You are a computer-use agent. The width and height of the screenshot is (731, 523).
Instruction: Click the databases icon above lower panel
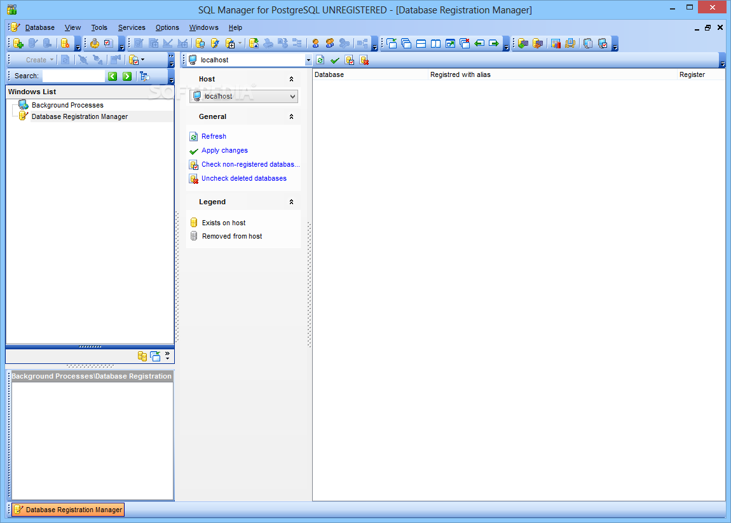[x=142, y=356]
